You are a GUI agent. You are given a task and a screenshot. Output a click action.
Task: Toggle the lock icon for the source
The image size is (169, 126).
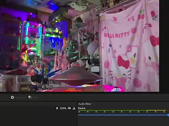74,108
